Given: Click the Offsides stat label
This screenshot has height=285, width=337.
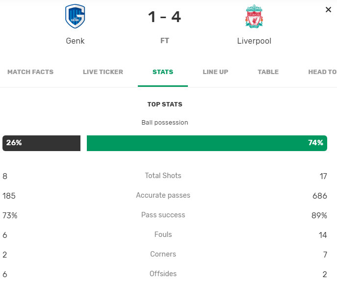Looking at the screenshot, I should click(163, 274).
